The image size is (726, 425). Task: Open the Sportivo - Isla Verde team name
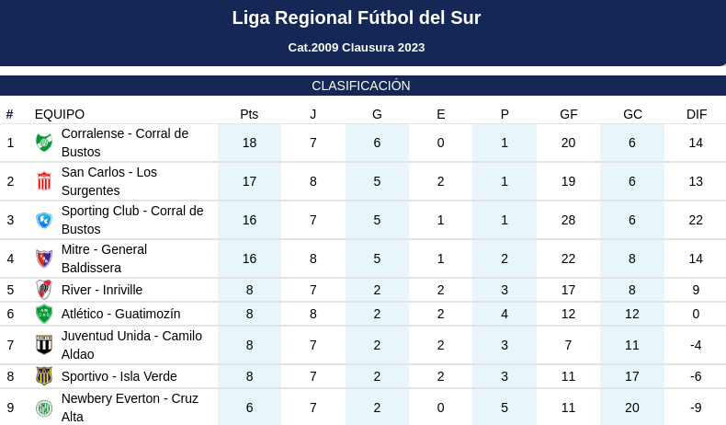click(119, 376)
